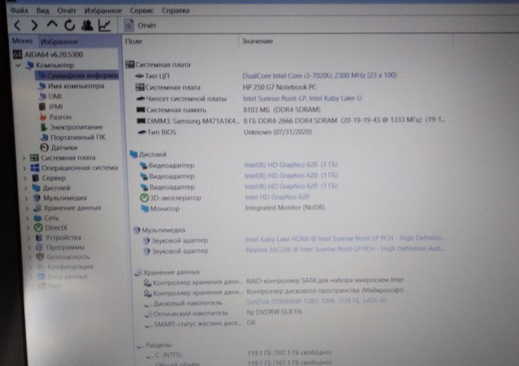The width and height of the screenshot is (519, 366).
Task: Open the user management toolbar icon
Action: coord(87,25)
